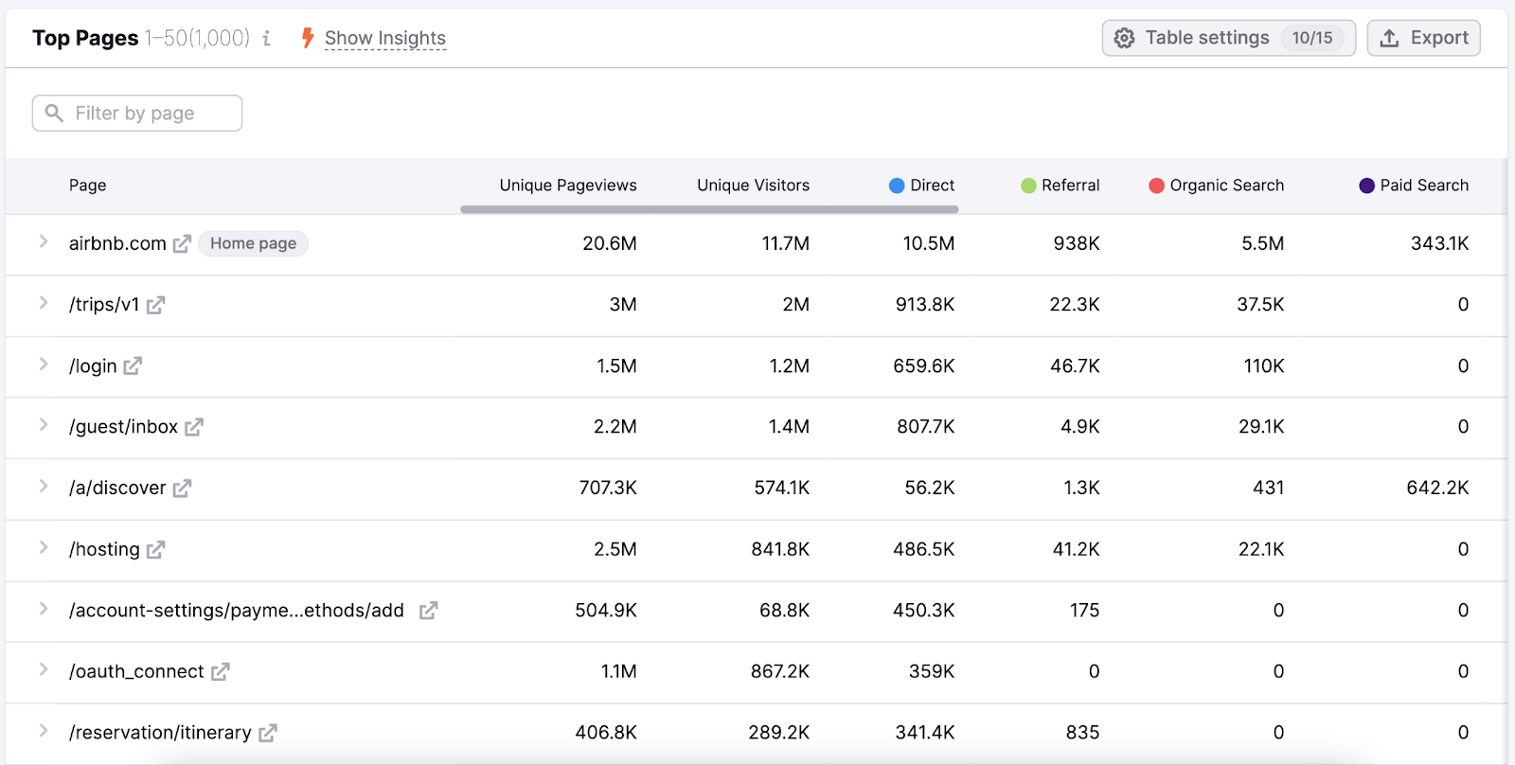Click the 10/15 columns counter badge
The height and width of the screenshot is (765, 1515).
[1312, 38]
